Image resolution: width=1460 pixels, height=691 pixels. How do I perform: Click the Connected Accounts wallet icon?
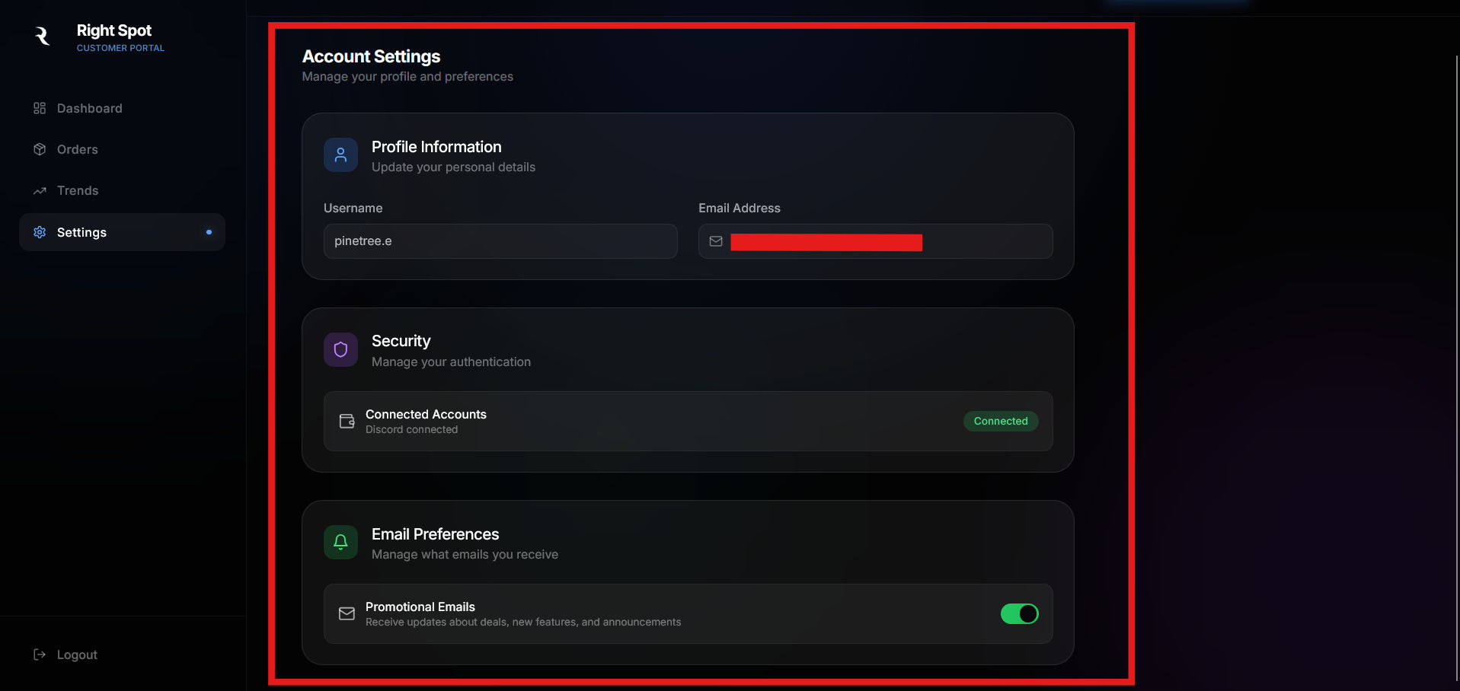point(347,421)
